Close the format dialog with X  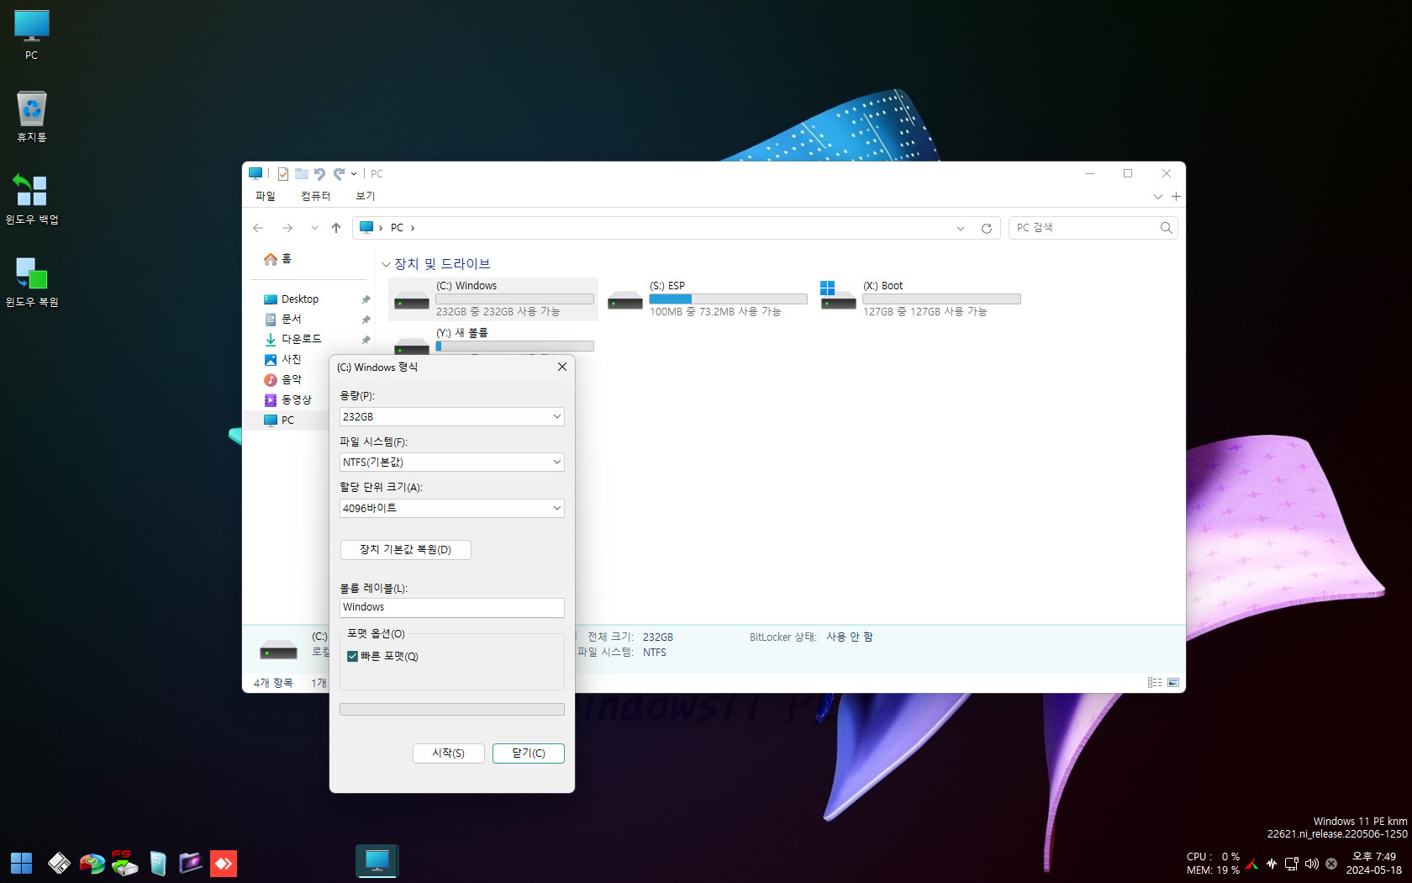(562, 367)
